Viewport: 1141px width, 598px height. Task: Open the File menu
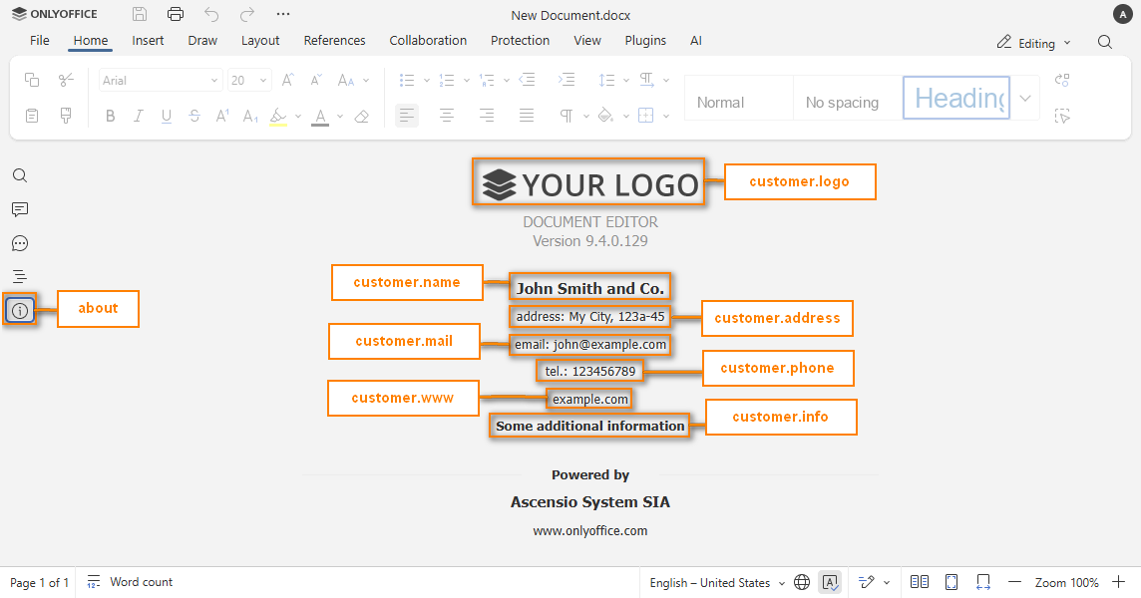pyautogui.click(x=39, y=41)
